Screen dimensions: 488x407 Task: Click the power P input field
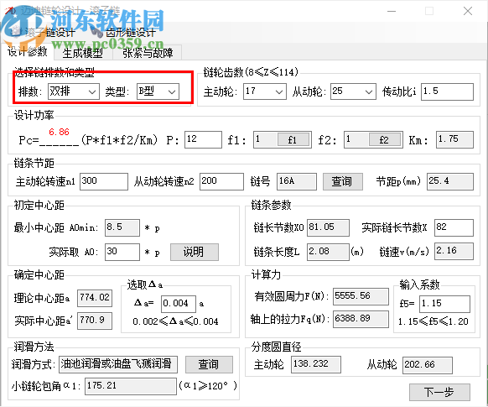point(203,139)
